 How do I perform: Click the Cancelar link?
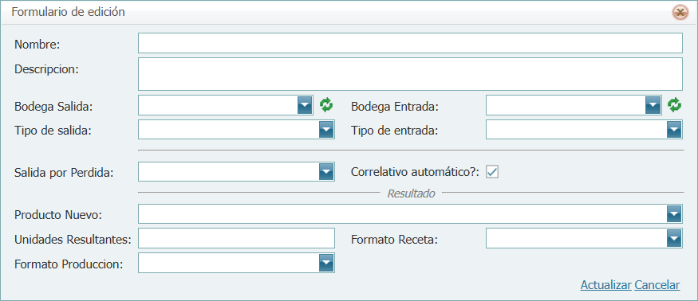[x=657, y=285]
